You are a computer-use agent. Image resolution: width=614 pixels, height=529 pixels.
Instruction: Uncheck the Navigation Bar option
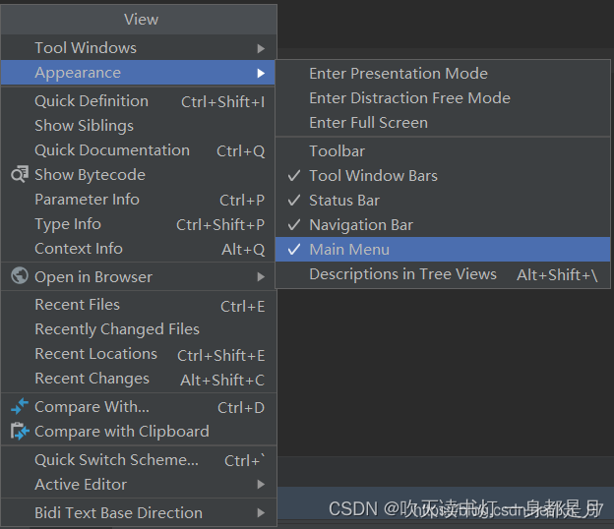pos(443,225)
